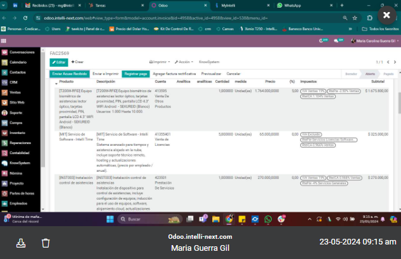This screenshot has width=401, height=259.
Task: Close the image viewer overlay
Action: tap(386, 15)
